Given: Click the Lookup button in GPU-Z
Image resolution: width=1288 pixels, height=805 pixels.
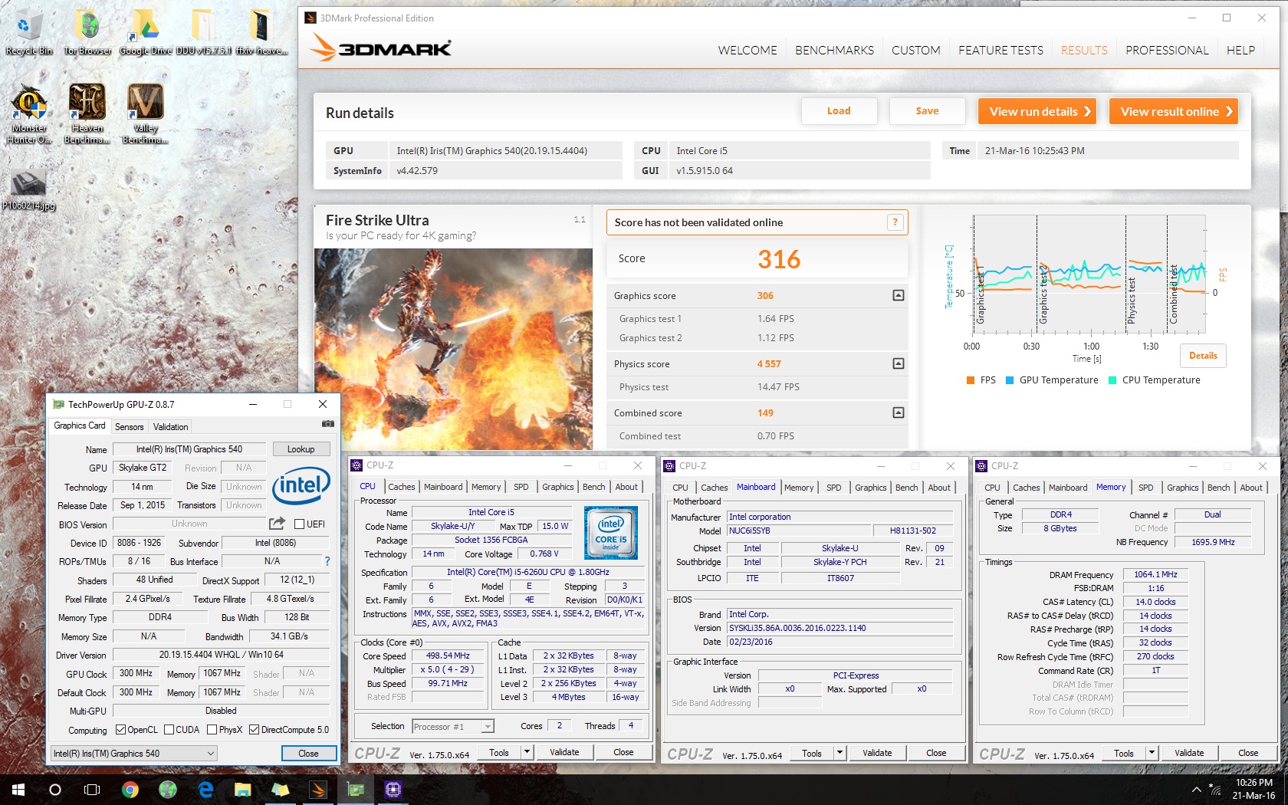Looking at the screenshot, I should click(x=301, y=449).
